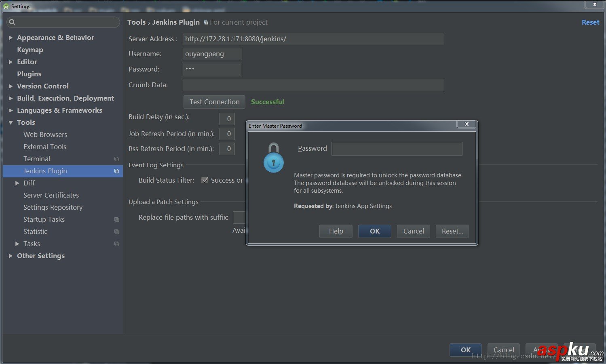Open the Tools breadcrumb entry
The image size is (606, 364).
[x=136, y=22]
